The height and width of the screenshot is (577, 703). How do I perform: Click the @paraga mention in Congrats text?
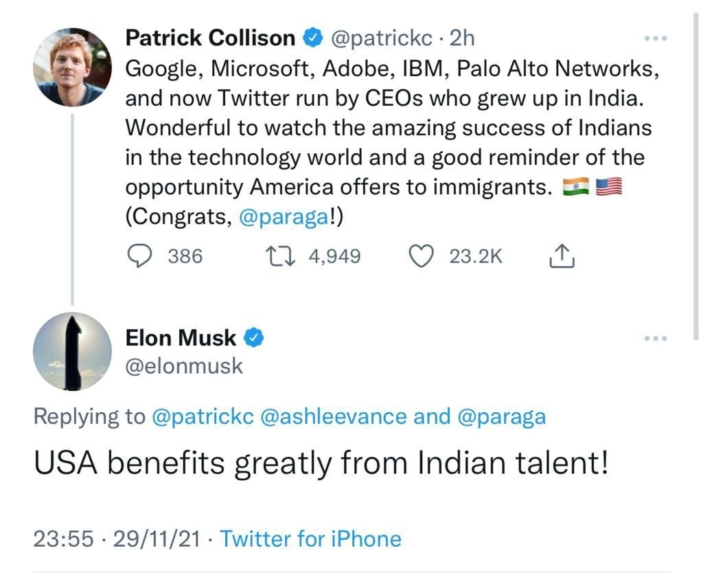(284, 218)
